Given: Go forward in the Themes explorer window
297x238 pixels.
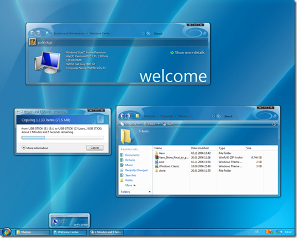Looking at the screenshot, I should coord(128,116).
